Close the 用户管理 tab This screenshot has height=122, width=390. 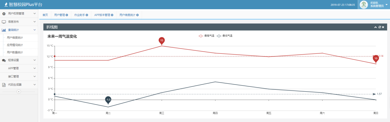[x=67, y=15]
